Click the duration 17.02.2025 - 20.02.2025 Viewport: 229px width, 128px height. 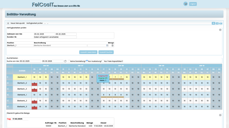click(x=103, y=126)
